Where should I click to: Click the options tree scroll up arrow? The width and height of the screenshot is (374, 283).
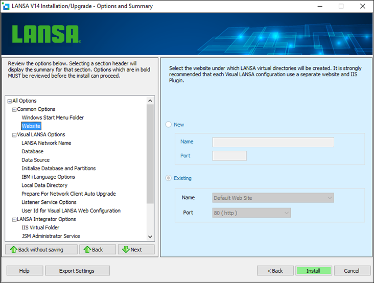click(150, 101)
